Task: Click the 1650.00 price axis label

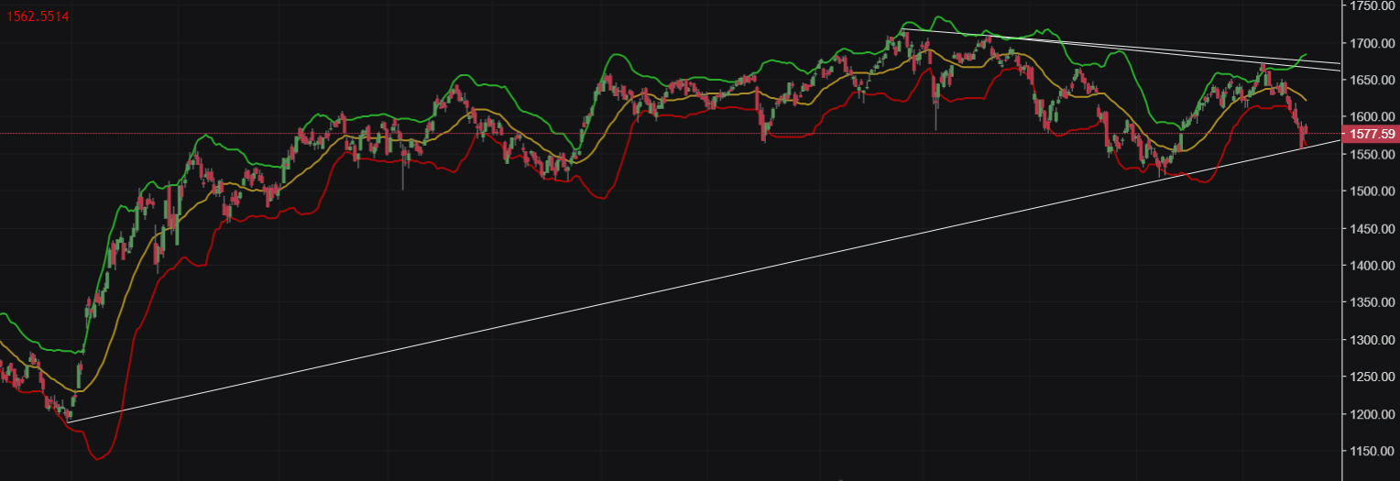Action: [1373, 80]
